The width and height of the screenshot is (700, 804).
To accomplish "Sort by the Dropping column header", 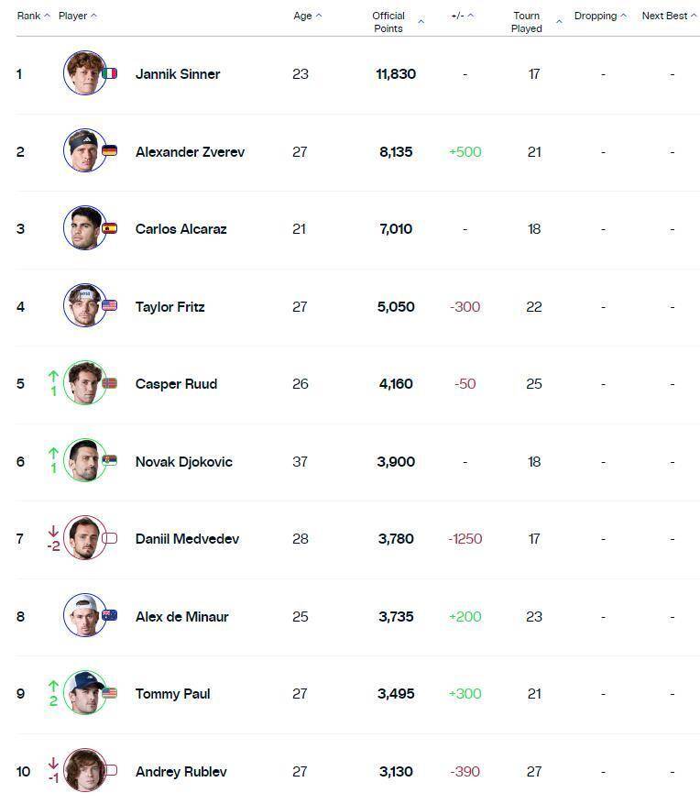I will [600, 16].
